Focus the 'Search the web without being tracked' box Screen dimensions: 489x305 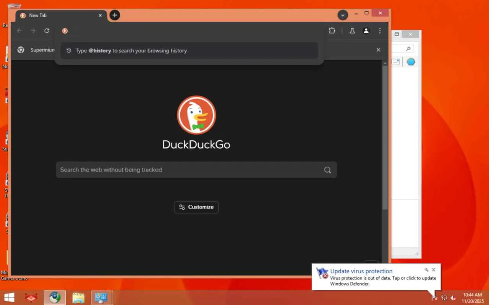(196, 170)
